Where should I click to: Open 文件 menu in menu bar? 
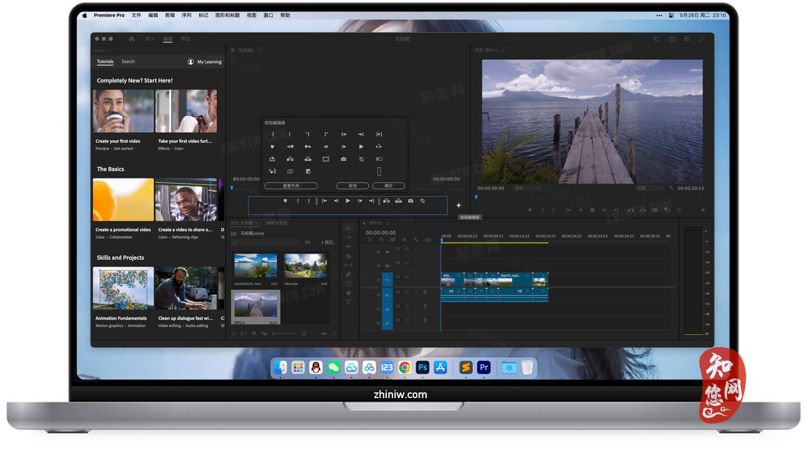click(x=136, y=15)
